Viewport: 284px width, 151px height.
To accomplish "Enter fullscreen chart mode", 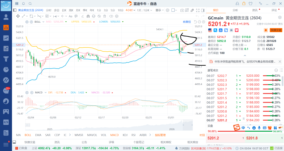I will pyautogui.click(x=198, y=10).
